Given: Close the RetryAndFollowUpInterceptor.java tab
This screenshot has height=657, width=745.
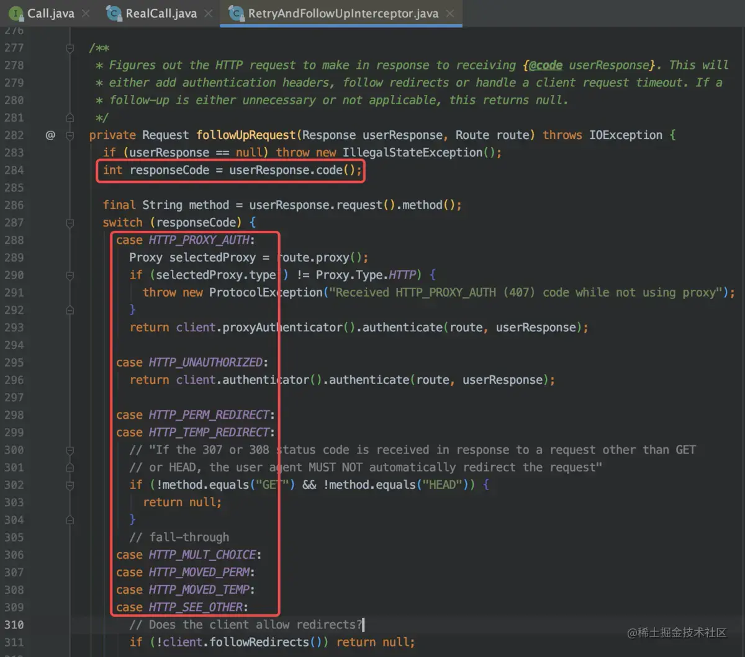Looking at the screenshot, I should pos(450,13).
